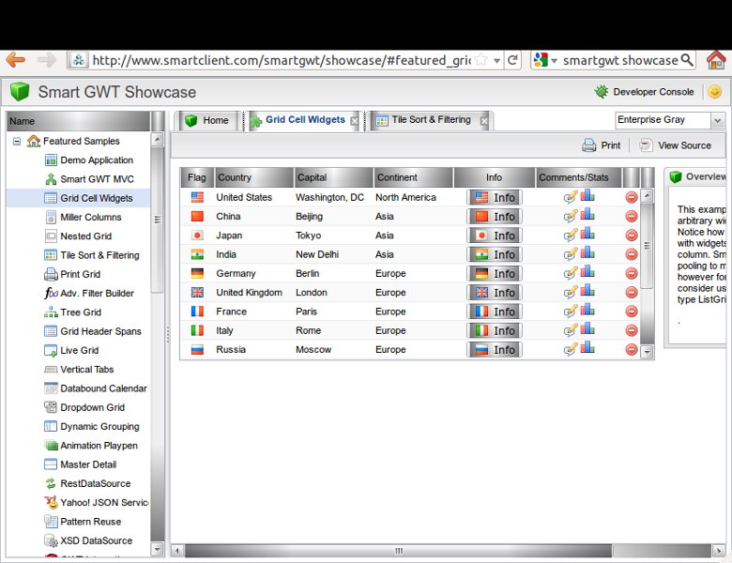Click the comments pencil icon for Germany
Screen dimensions: 732x563
(x=571, y=274)
